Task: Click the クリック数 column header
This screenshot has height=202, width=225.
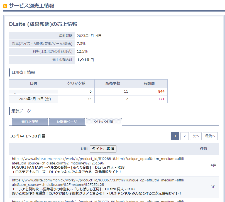Action: tap(76, 83)
